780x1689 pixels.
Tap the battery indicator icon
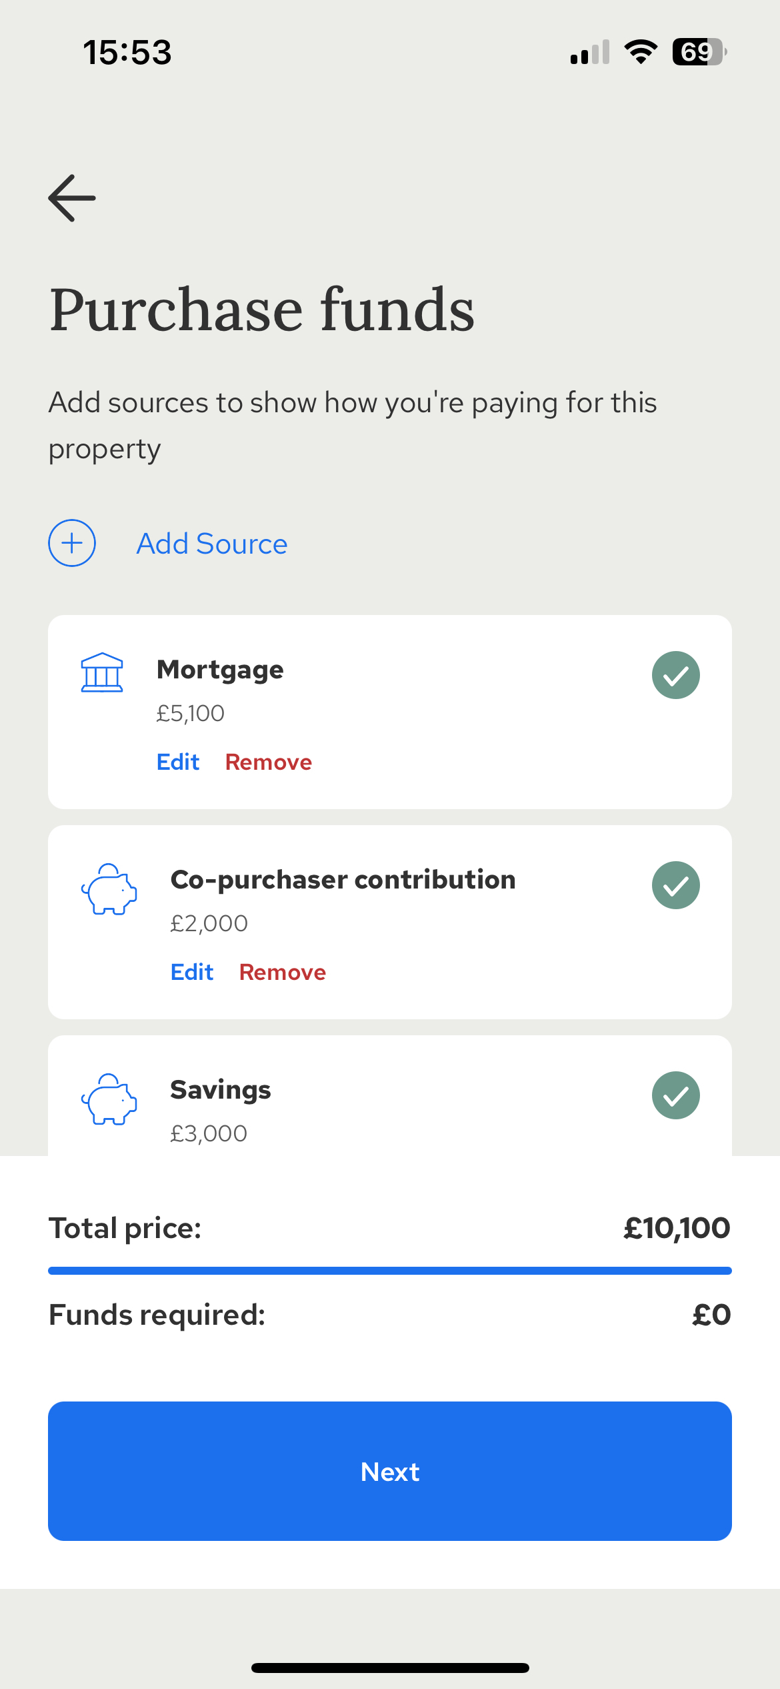[x=699, y=52]
